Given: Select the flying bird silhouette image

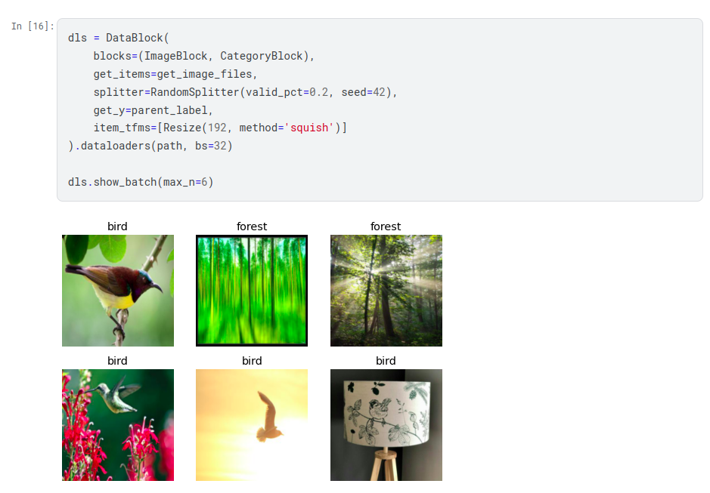Looking at the screenshot, I should click(x=252, y=425).
